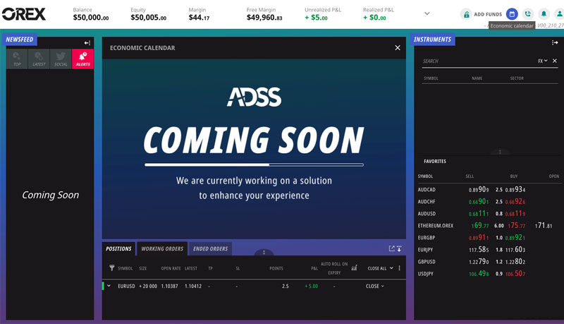Screen dimensions: 564x324
Task: Clear the instruments search field
Action: click(555, 61)
